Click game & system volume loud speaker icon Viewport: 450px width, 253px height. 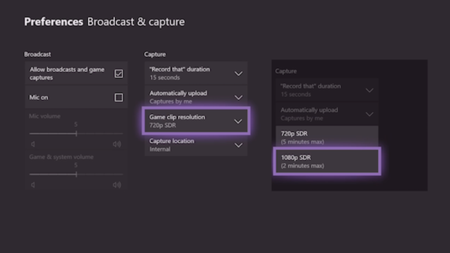[x=117, y=185]
